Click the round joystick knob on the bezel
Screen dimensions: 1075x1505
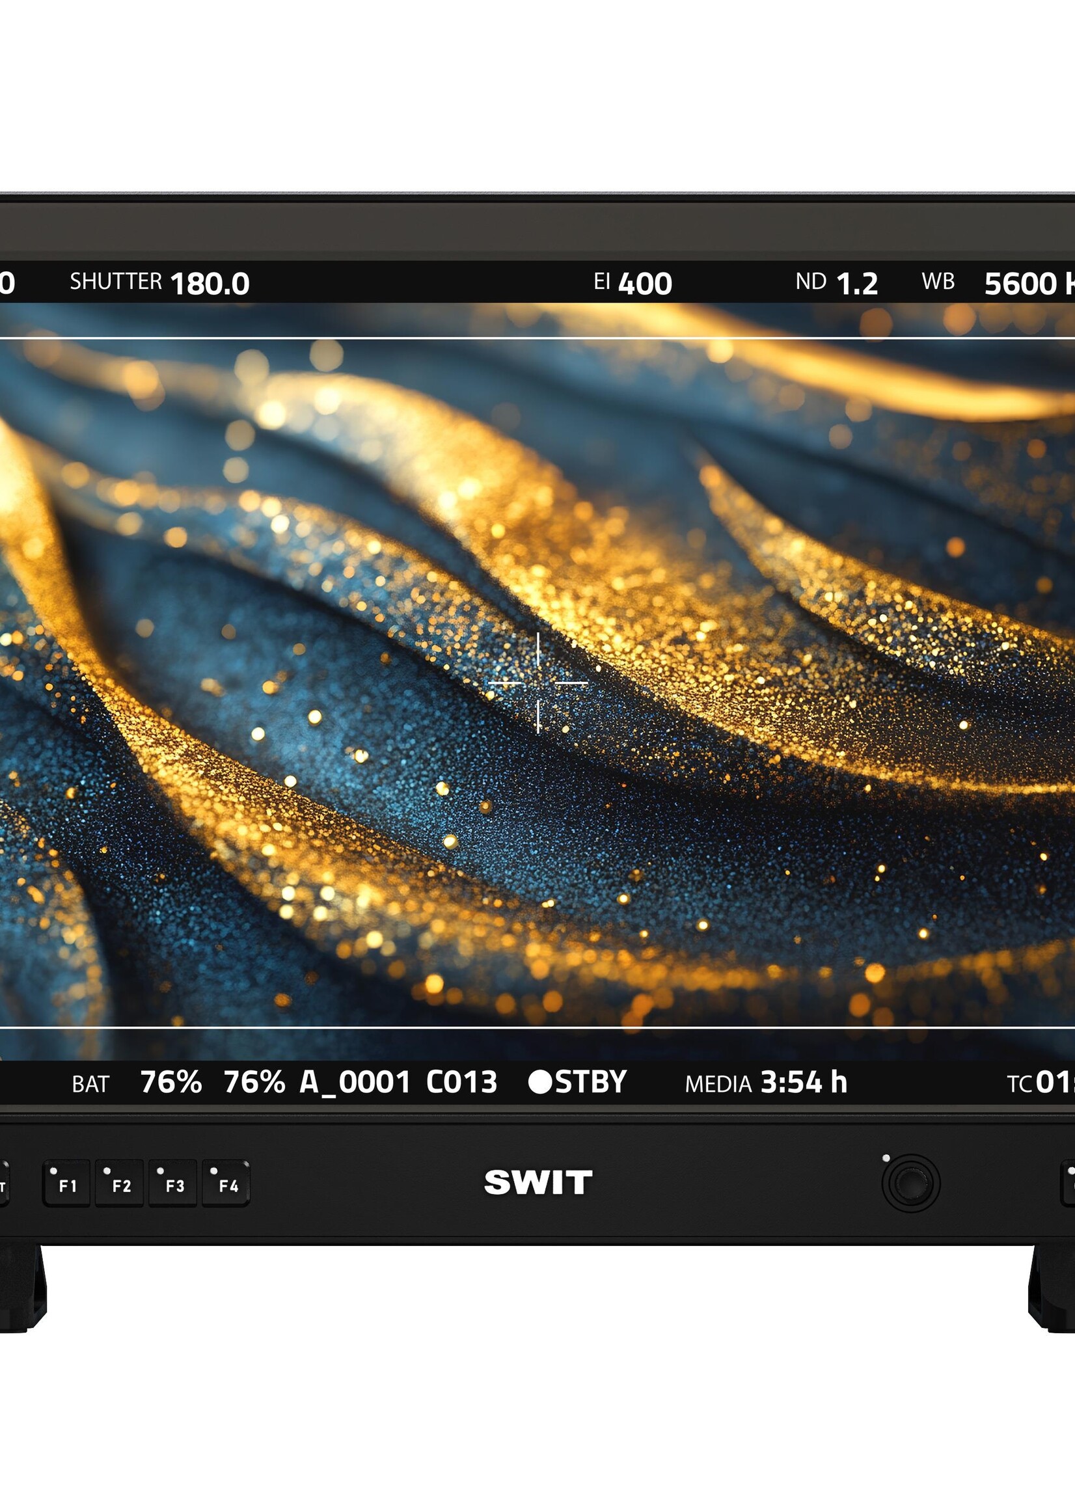pyautogui.click(x=911, y=1184)
